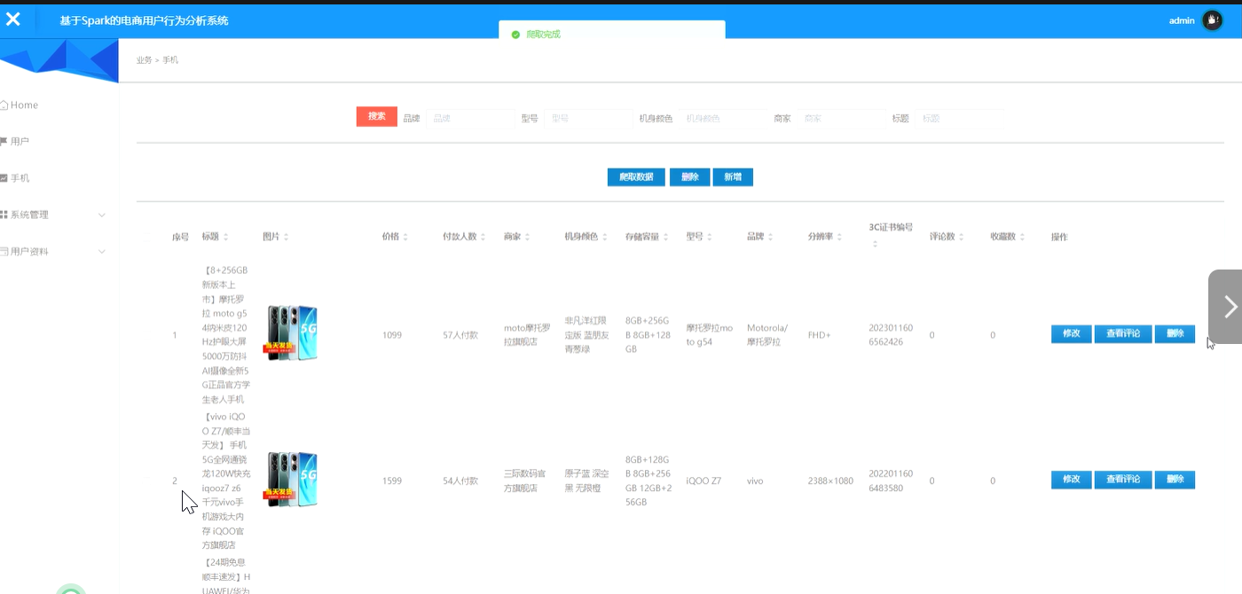
Task: Click the 价格 column sort arrows
Action: (405, 236)
